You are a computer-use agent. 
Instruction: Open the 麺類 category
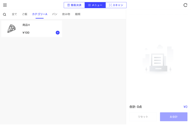pyautogui.click(x=78, y=14)
